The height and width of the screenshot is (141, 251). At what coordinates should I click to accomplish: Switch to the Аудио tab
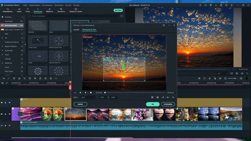click(19, 10)
